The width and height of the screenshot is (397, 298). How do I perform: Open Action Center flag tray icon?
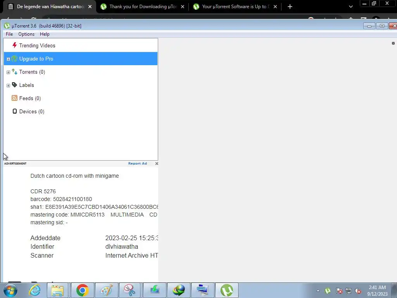pos(339,291)
